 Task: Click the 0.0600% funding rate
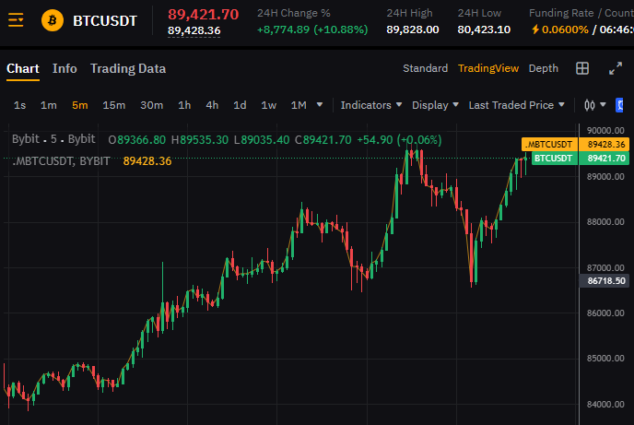[x=565, y=30]
